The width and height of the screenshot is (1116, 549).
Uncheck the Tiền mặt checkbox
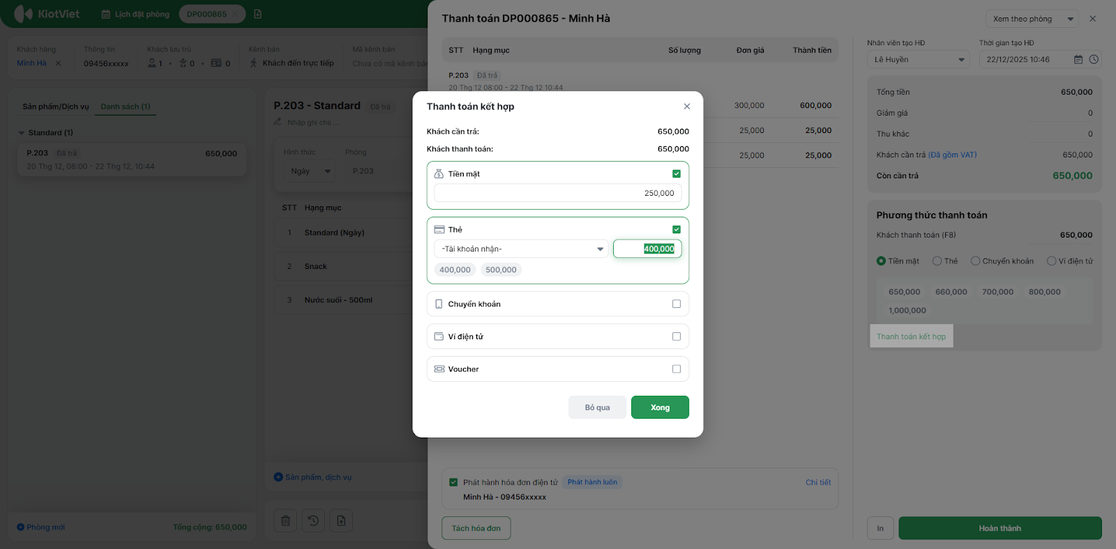[x=676, y=174]
